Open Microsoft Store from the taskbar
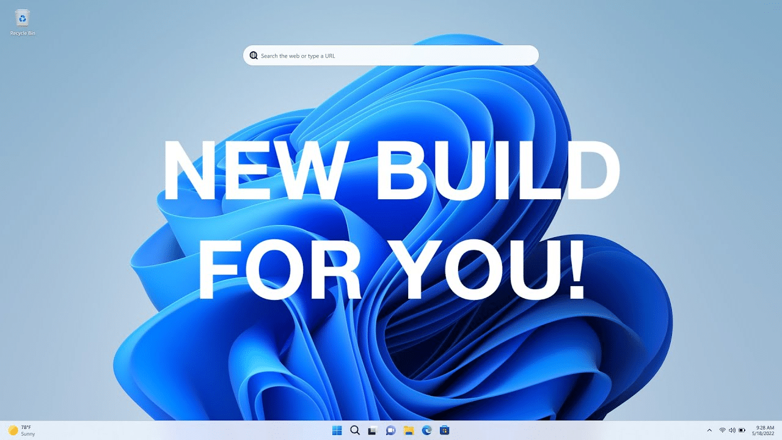This screenshot has width=782, height=440. (445, 430)
